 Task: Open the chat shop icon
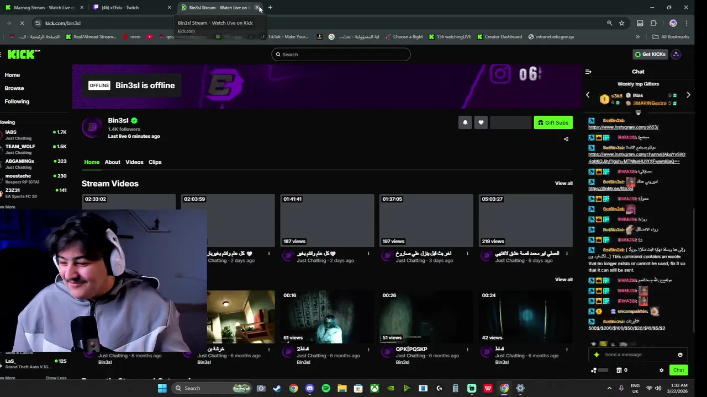coord(619,370)
